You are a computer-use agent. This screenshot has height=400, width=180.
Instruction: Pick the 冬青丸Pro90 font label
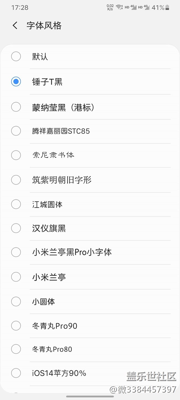(55, 326)
